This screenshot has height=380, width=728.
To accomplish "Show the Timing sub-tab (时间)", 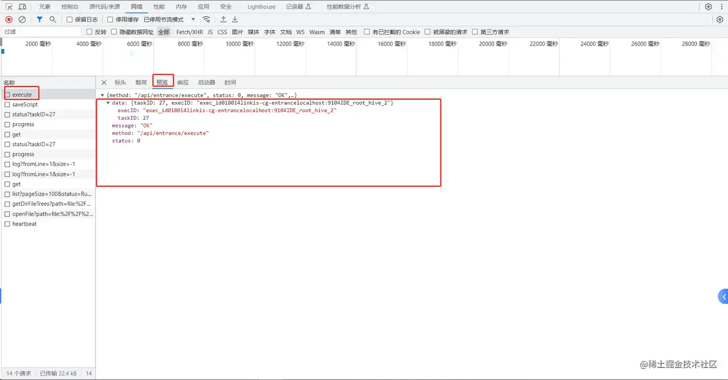I will [x=230, y=82].
